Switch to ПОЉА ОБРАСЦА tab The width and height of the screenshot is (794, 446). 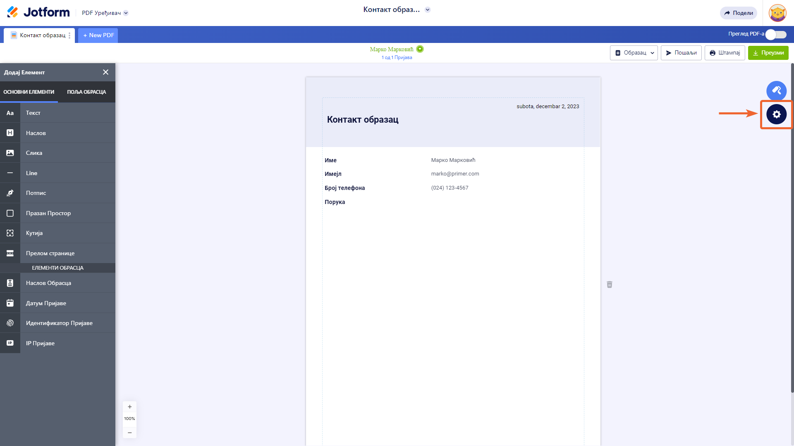(x=86, y=92)
